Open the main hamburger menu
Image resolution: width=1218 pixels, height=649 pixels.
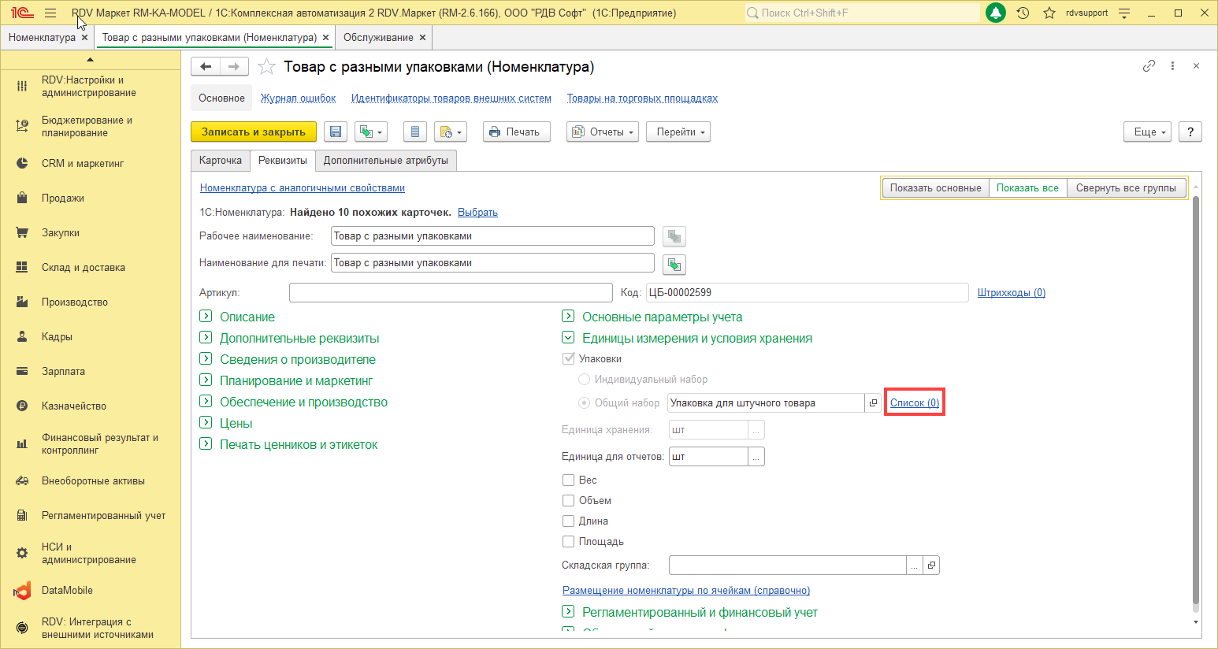[50, 13]
